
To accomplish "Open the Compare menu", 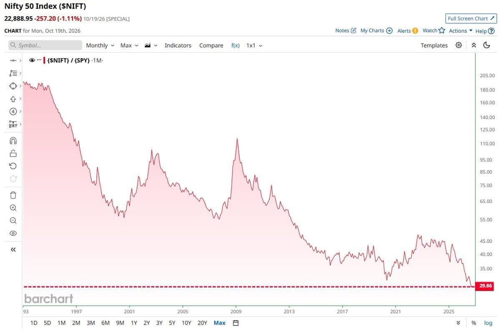I will (x=211, y=45).
